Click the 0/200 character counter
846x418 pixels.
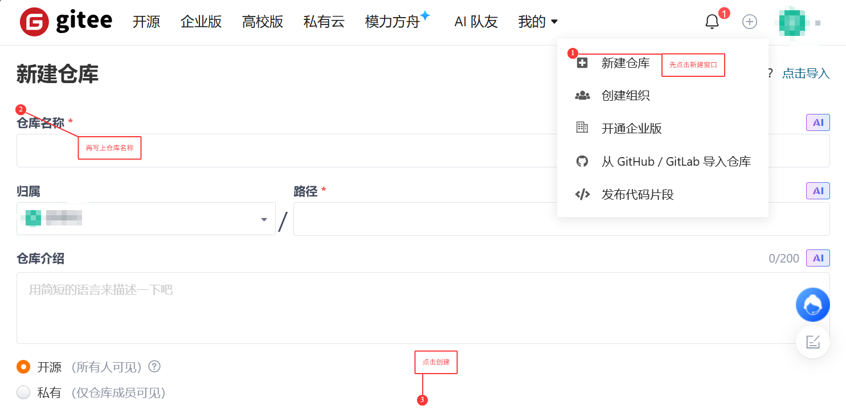[784, 259]
